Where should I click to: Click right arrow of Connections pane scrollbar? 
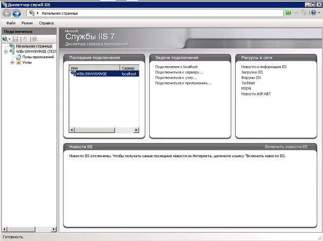tap(54, 229)
